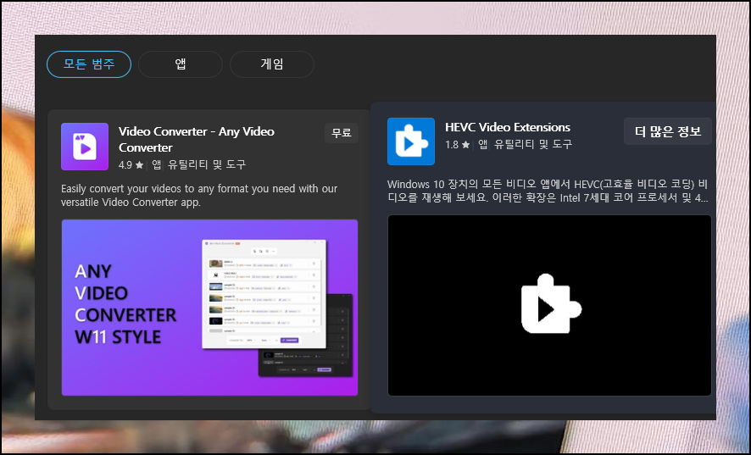Click the 더 많은 정보 button
The width and height of the screenshot is (751, 455).
coord(668,131)
